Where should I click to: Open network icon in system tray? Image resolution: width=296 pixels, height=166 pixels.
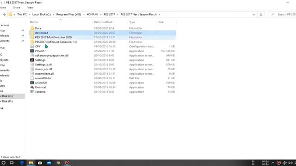coord(284,163)
